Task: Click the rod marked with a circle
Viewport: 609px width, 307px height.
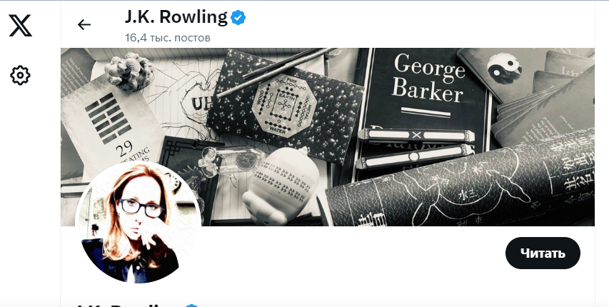Action: point(414,157)
